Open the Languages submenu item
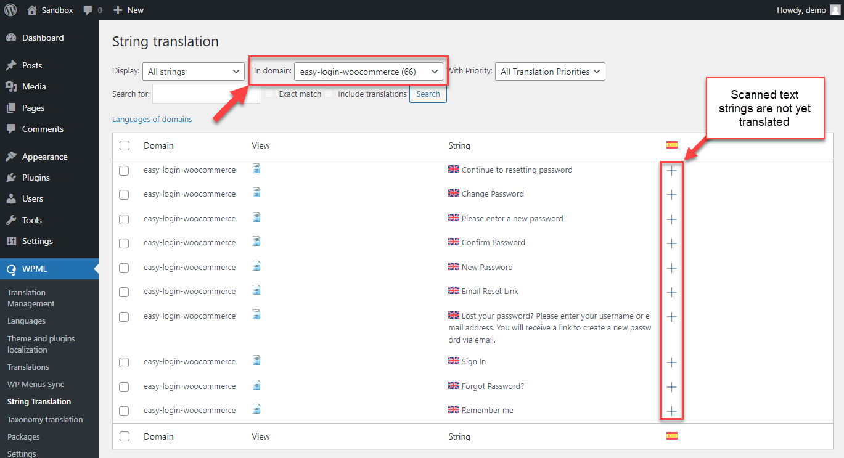Image resolution: width=844 pixels, height=458 pixels. tap(27, 321)
